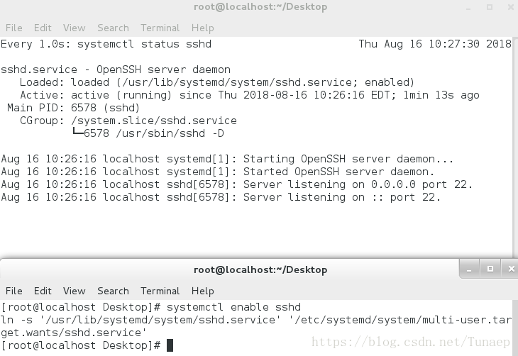The height and width of the screenshot is (356, 518).
Task: Click the 'ln -s' symlink output line
Action: click(256, 320)
